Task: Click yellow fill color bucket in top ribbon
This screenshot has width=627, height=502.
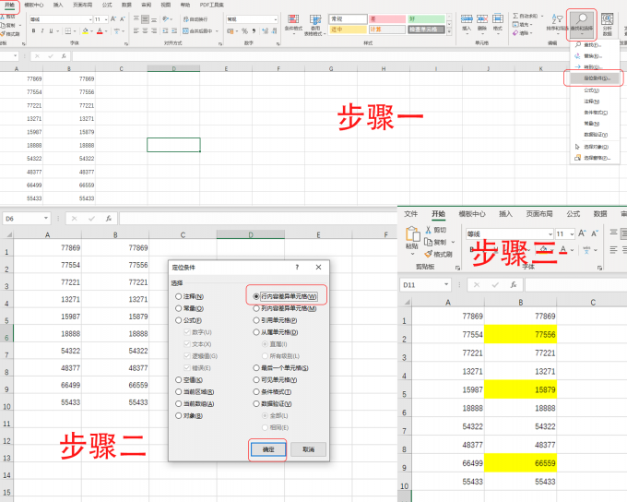Action: (x=85, y=30)
